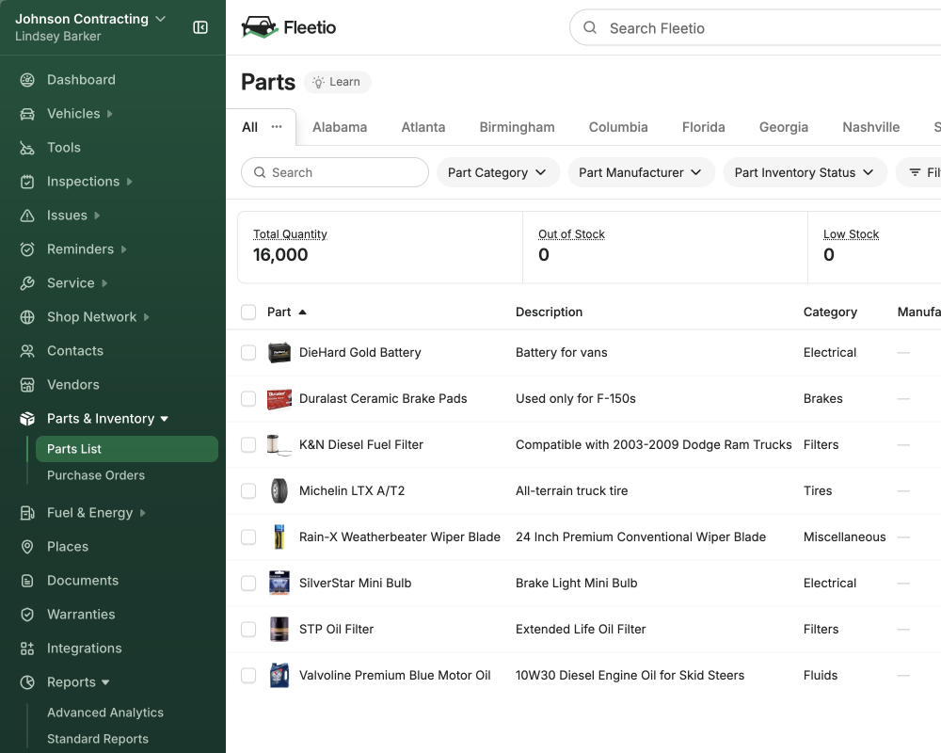
Task: Toggle the select-all parts checkbox
Action: click(x=248, y=312)
